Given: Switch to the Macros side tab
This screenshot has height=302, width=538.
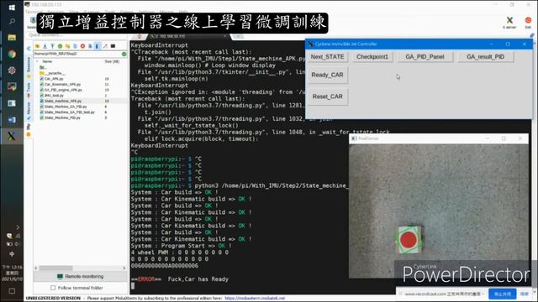Looking at the screenshot, I should coord(29,110).
